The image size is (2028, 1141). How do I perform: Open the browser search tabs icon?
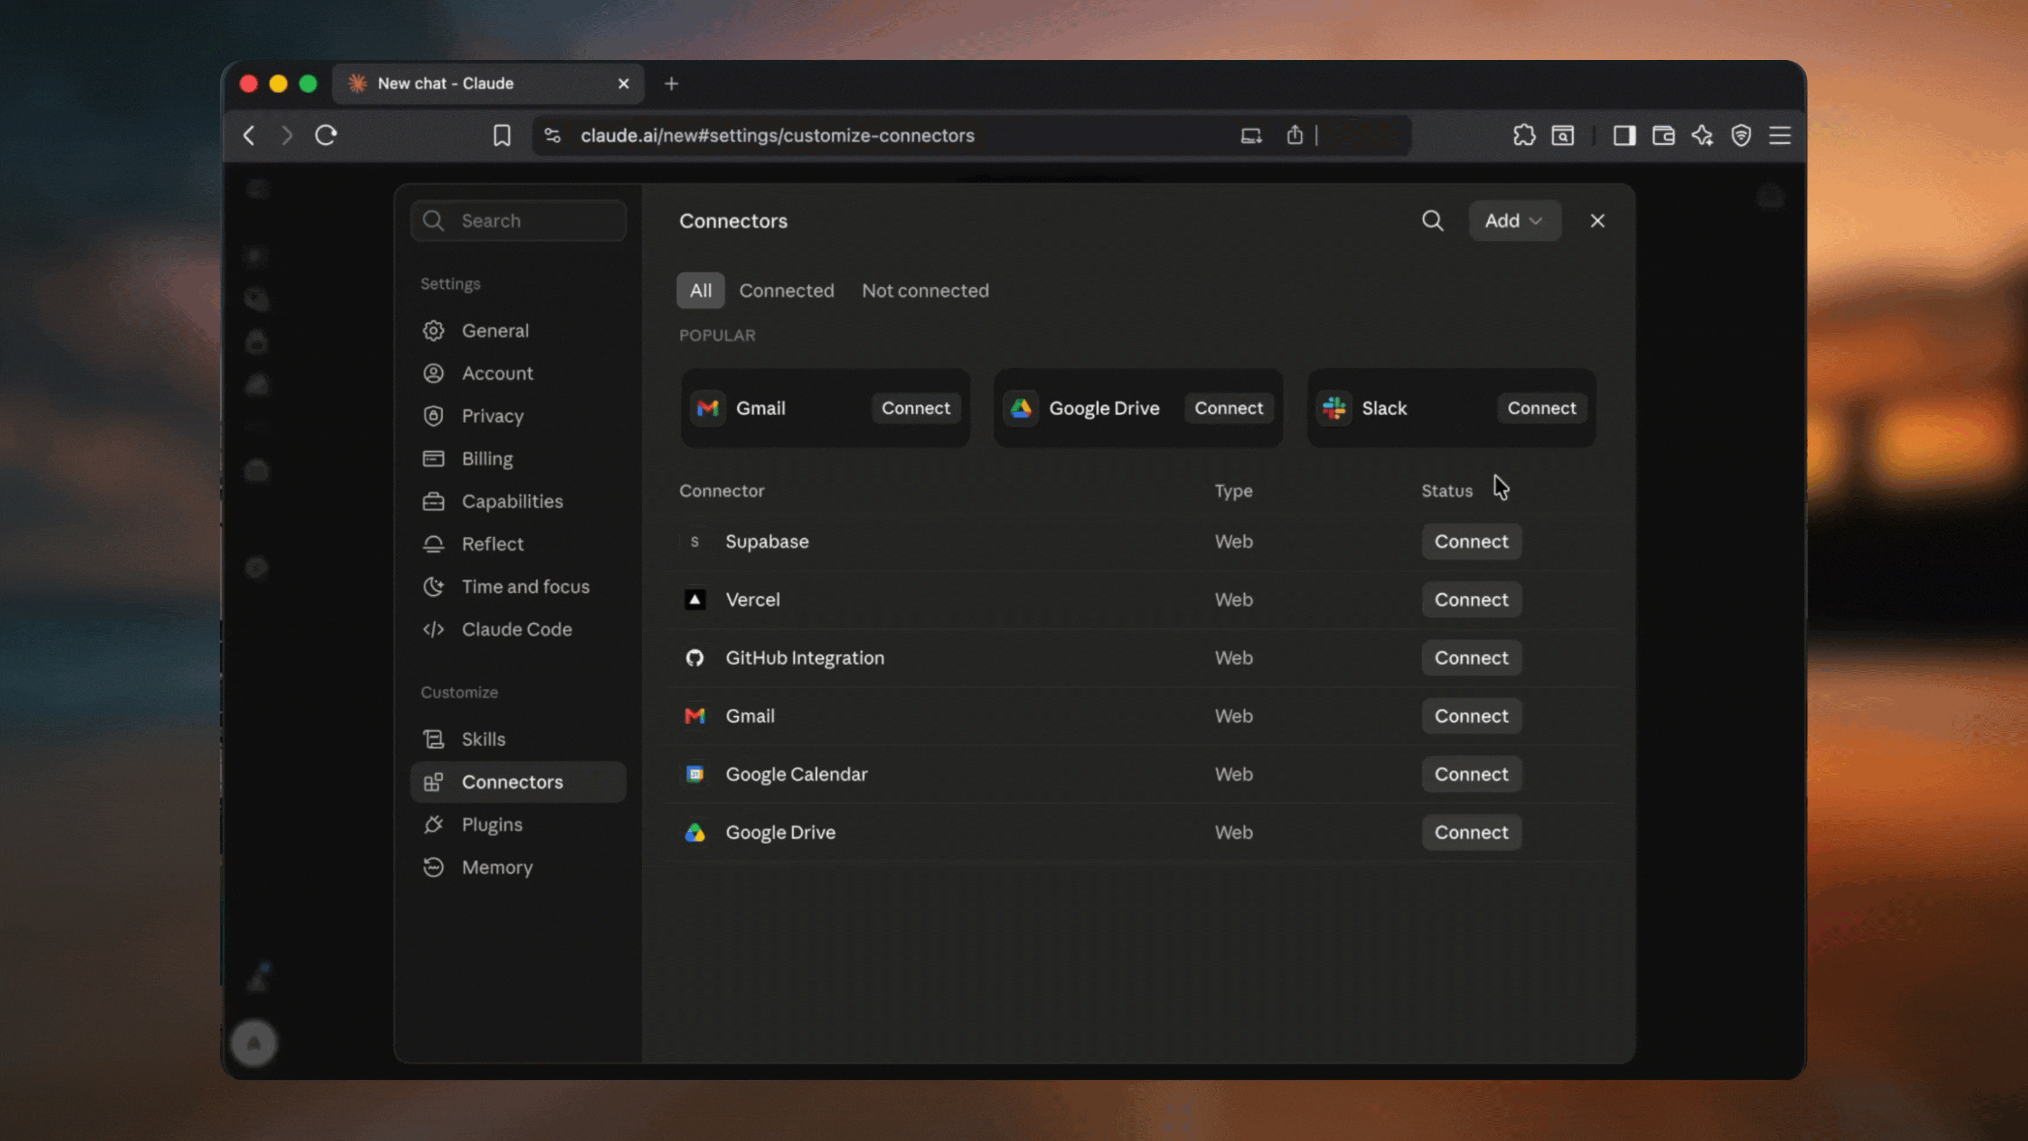(x=1563, y=135)
